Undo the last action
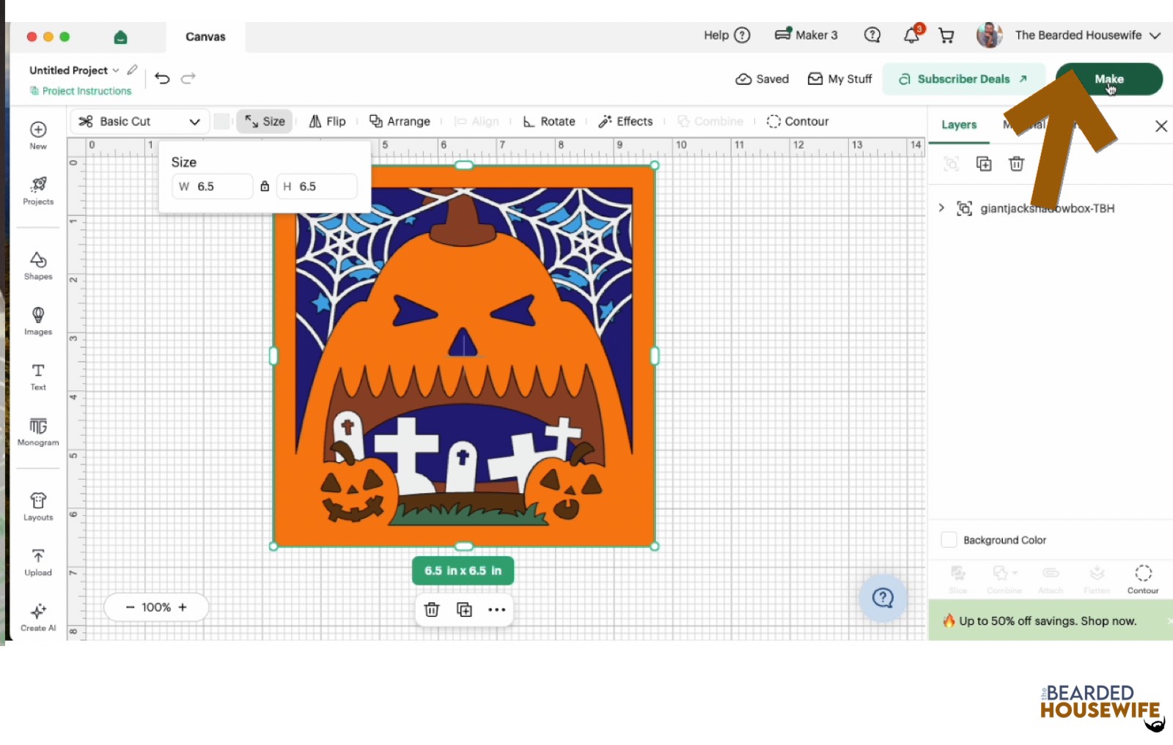 [162, 78]
